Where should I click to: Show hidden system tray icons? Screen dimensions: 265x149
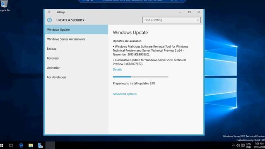click(x=234, y=145)
